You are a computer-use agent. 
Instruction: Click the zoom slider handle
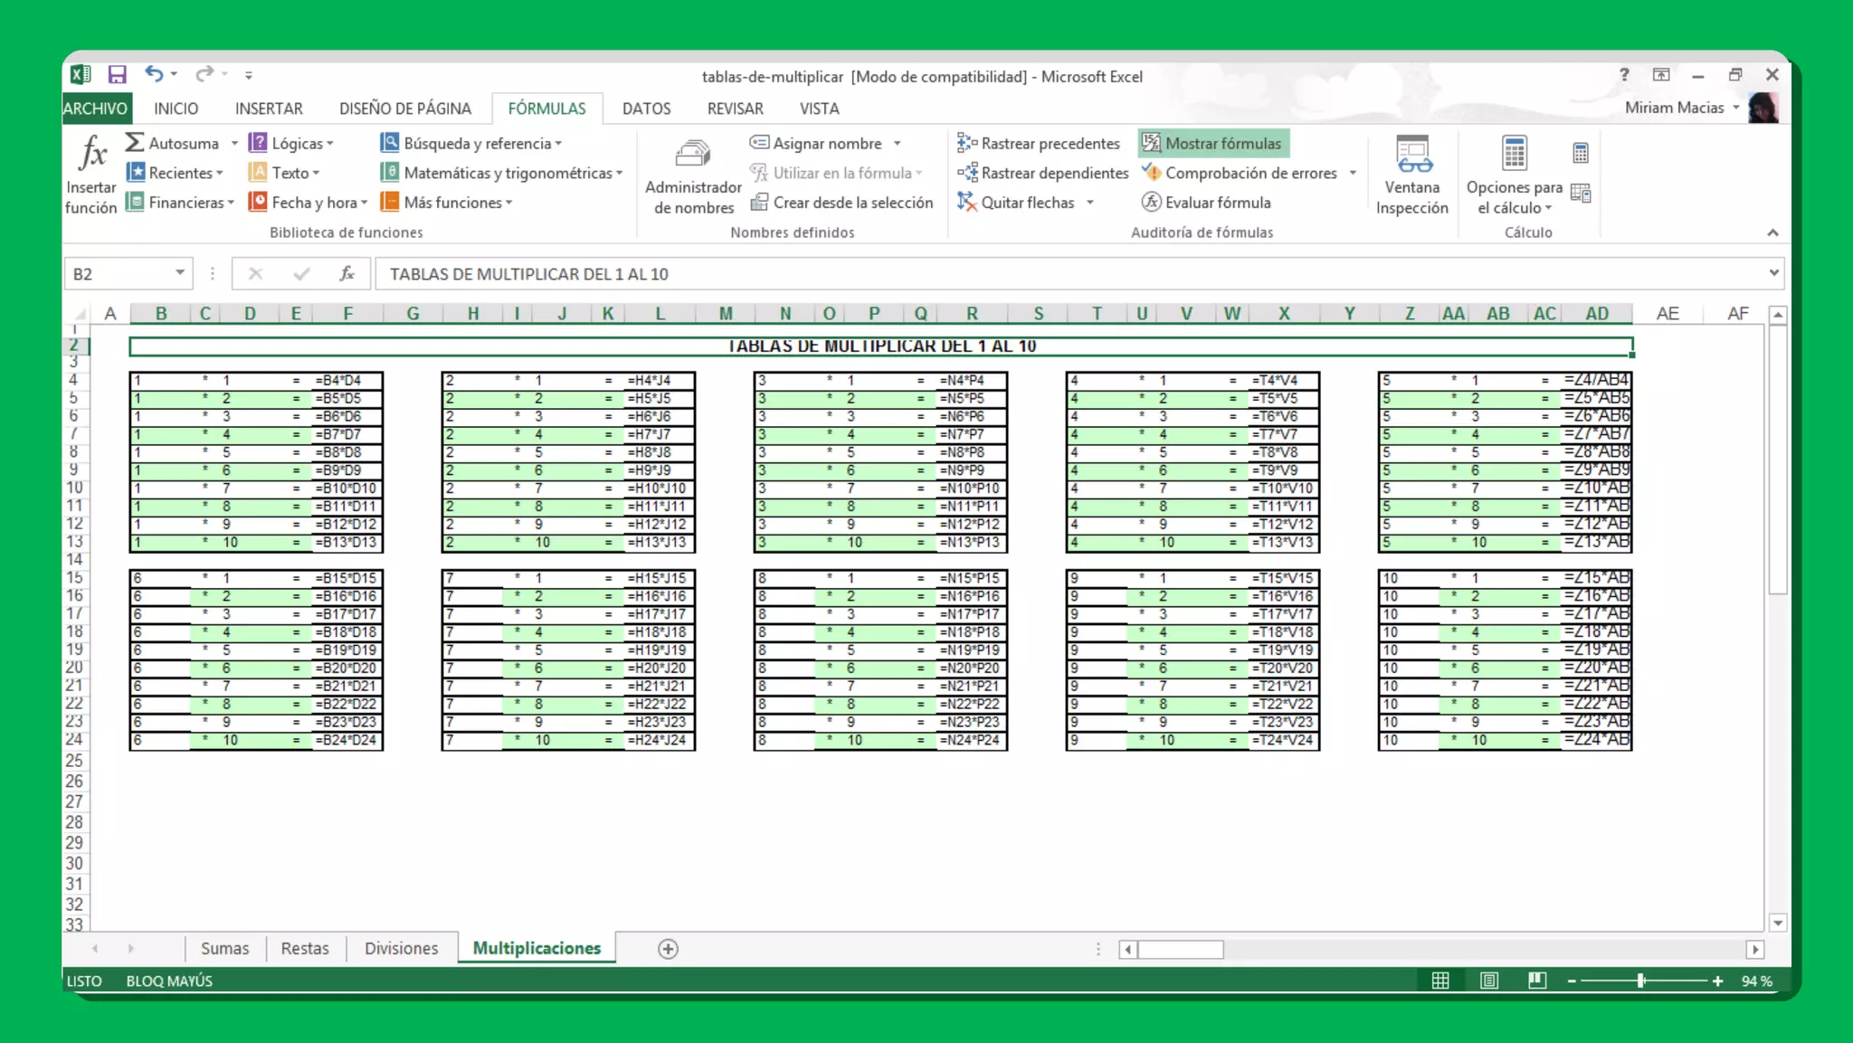point(1640,981)
